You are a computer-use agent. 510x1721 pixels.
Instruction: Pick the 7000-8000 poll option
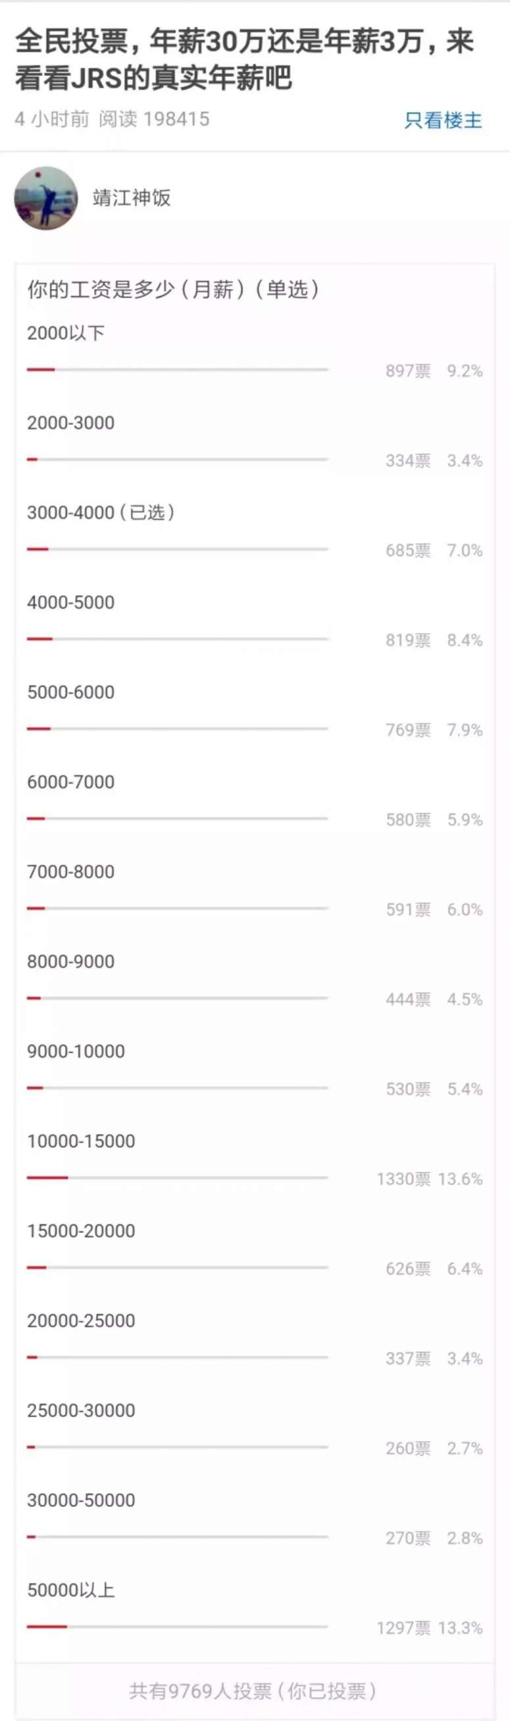pos(71,871)
